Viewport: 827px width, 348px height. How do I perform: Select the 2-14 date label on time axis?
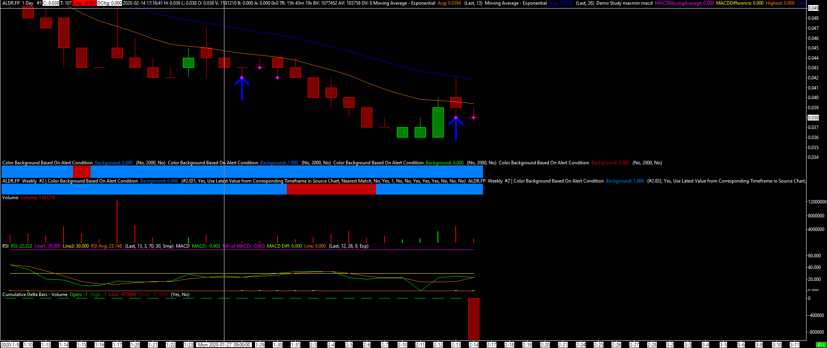point(474,345)
